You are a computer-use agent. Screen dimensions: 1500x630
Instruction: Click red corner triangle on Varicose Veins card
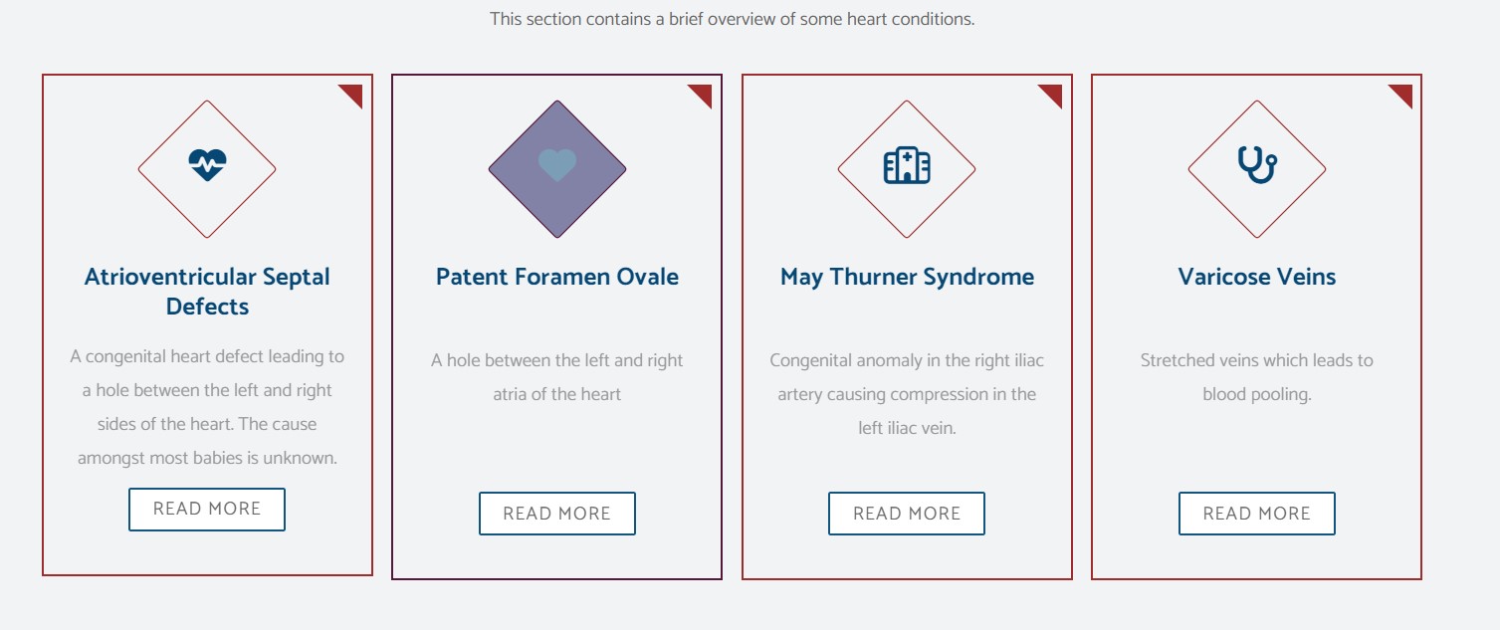tap(1403, 94)
